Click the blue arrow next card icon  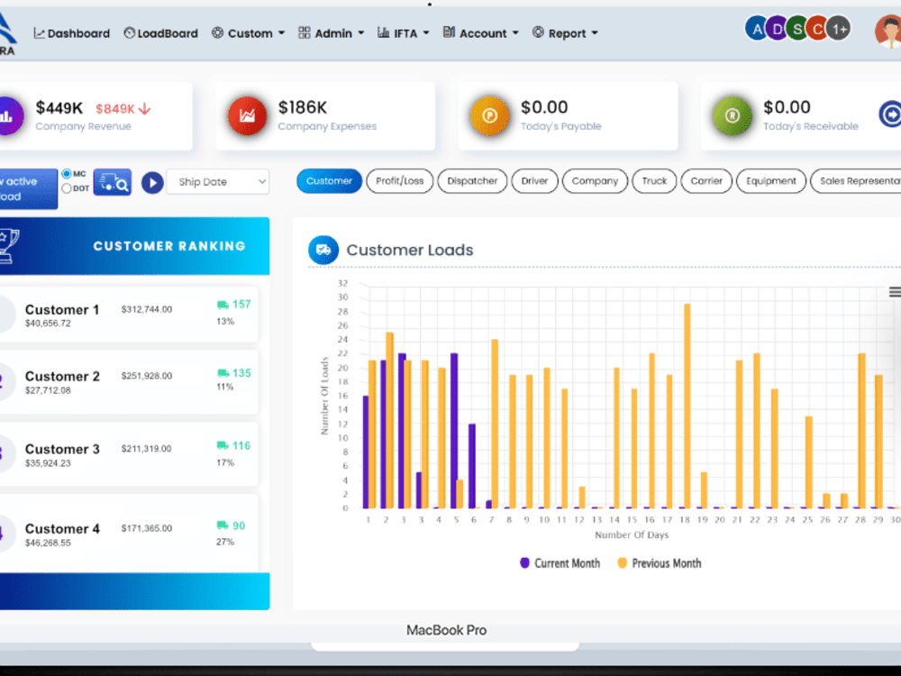point(890,114)
